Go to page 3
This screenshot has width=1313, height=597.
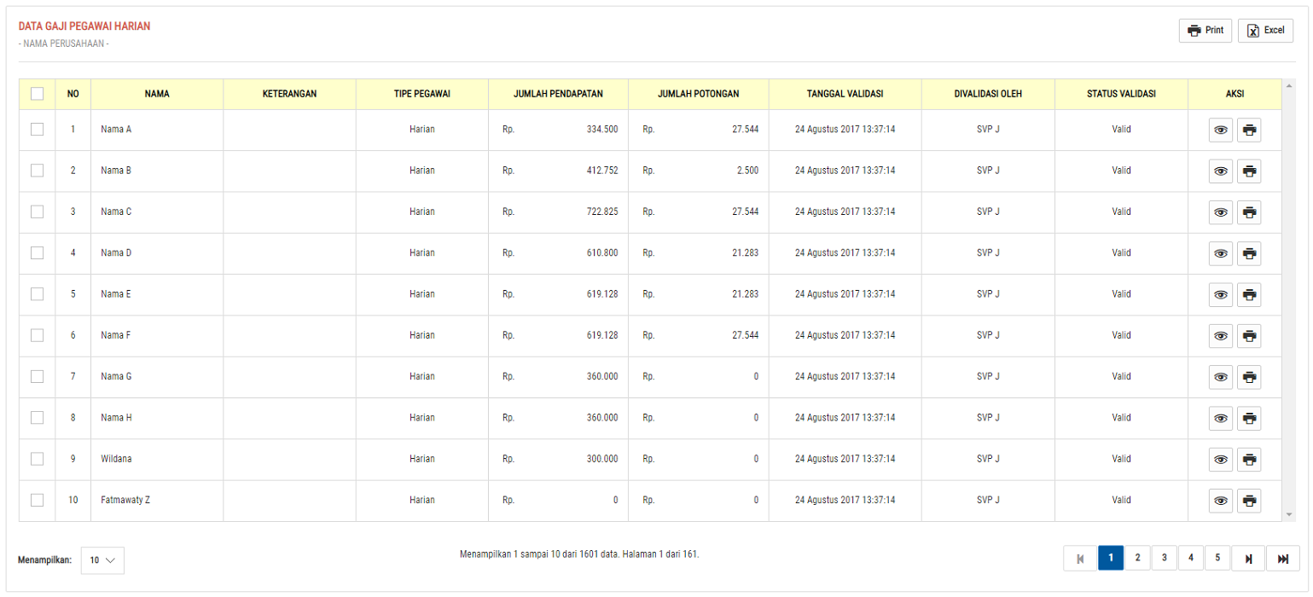(x=1164, y=558)
